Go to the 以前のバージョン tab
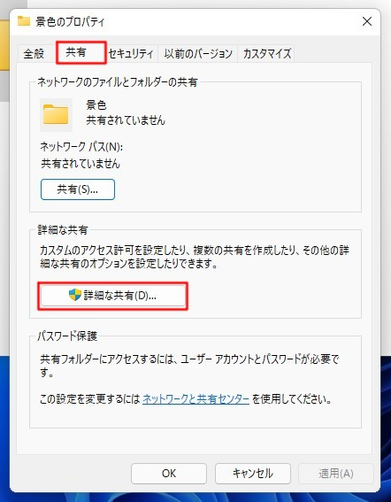391x502 pixels. click(x=198, y=53)
